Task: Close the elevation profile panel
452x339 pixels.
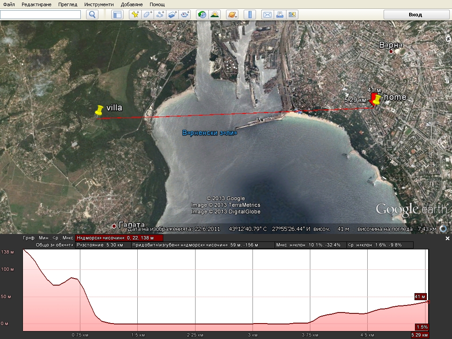Action: tap(447, 238)
